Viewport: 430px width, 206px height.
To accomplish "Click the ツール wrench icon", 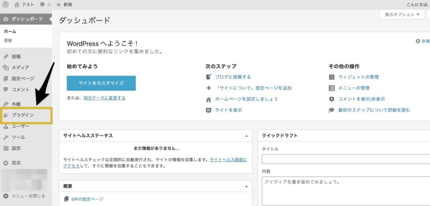I will 6,137.
